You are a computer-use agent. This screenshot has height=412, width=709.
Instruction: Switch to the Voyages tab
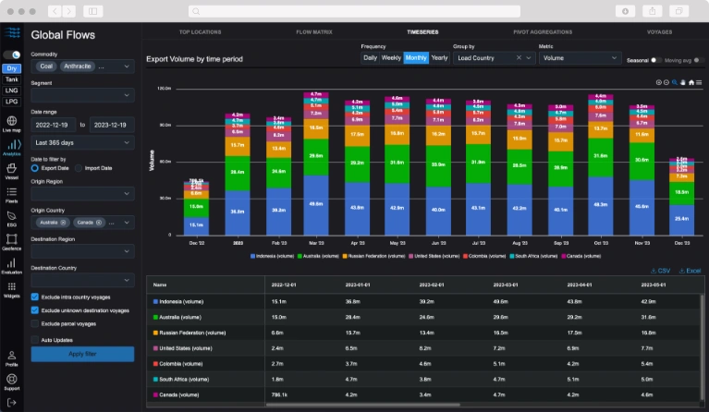tap(659, 32)
